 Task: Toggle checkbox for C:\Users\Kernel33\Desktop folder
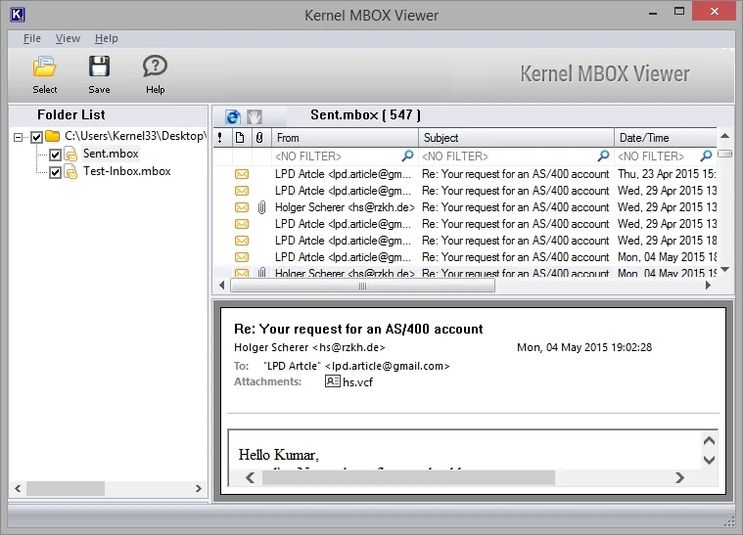click(x=36, y=137)
